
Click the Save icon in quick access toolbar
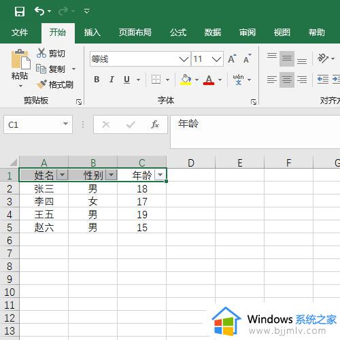(20, 11)
